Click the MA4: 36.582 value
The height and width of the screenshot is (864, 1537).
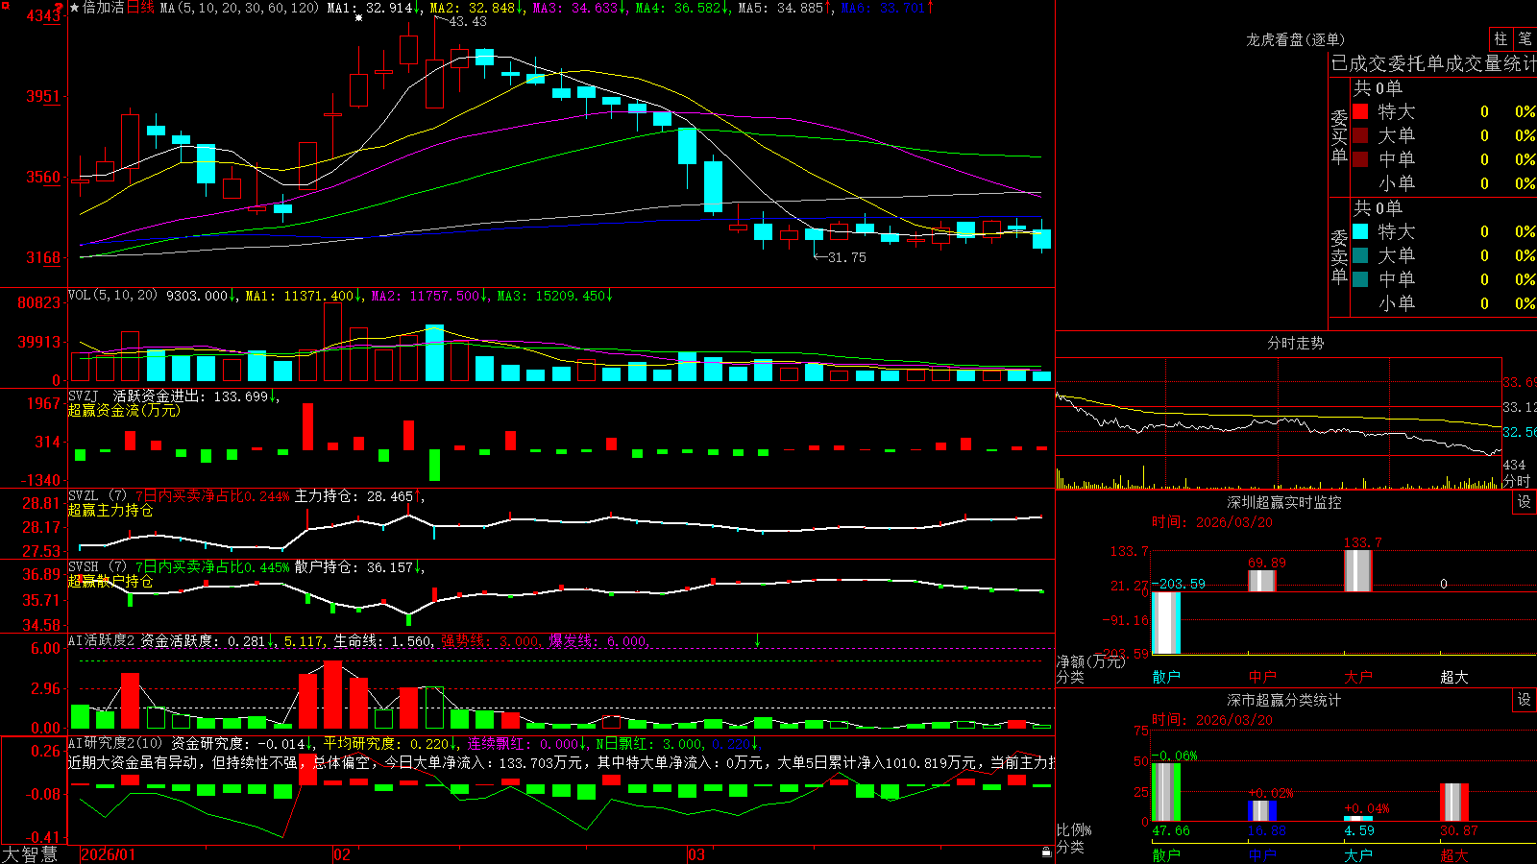coord(680,8)
